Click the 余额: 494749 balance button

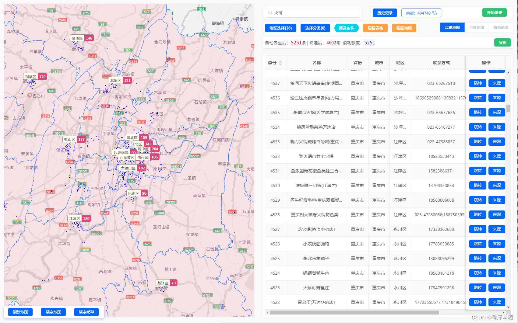click(x=421, y=13)
